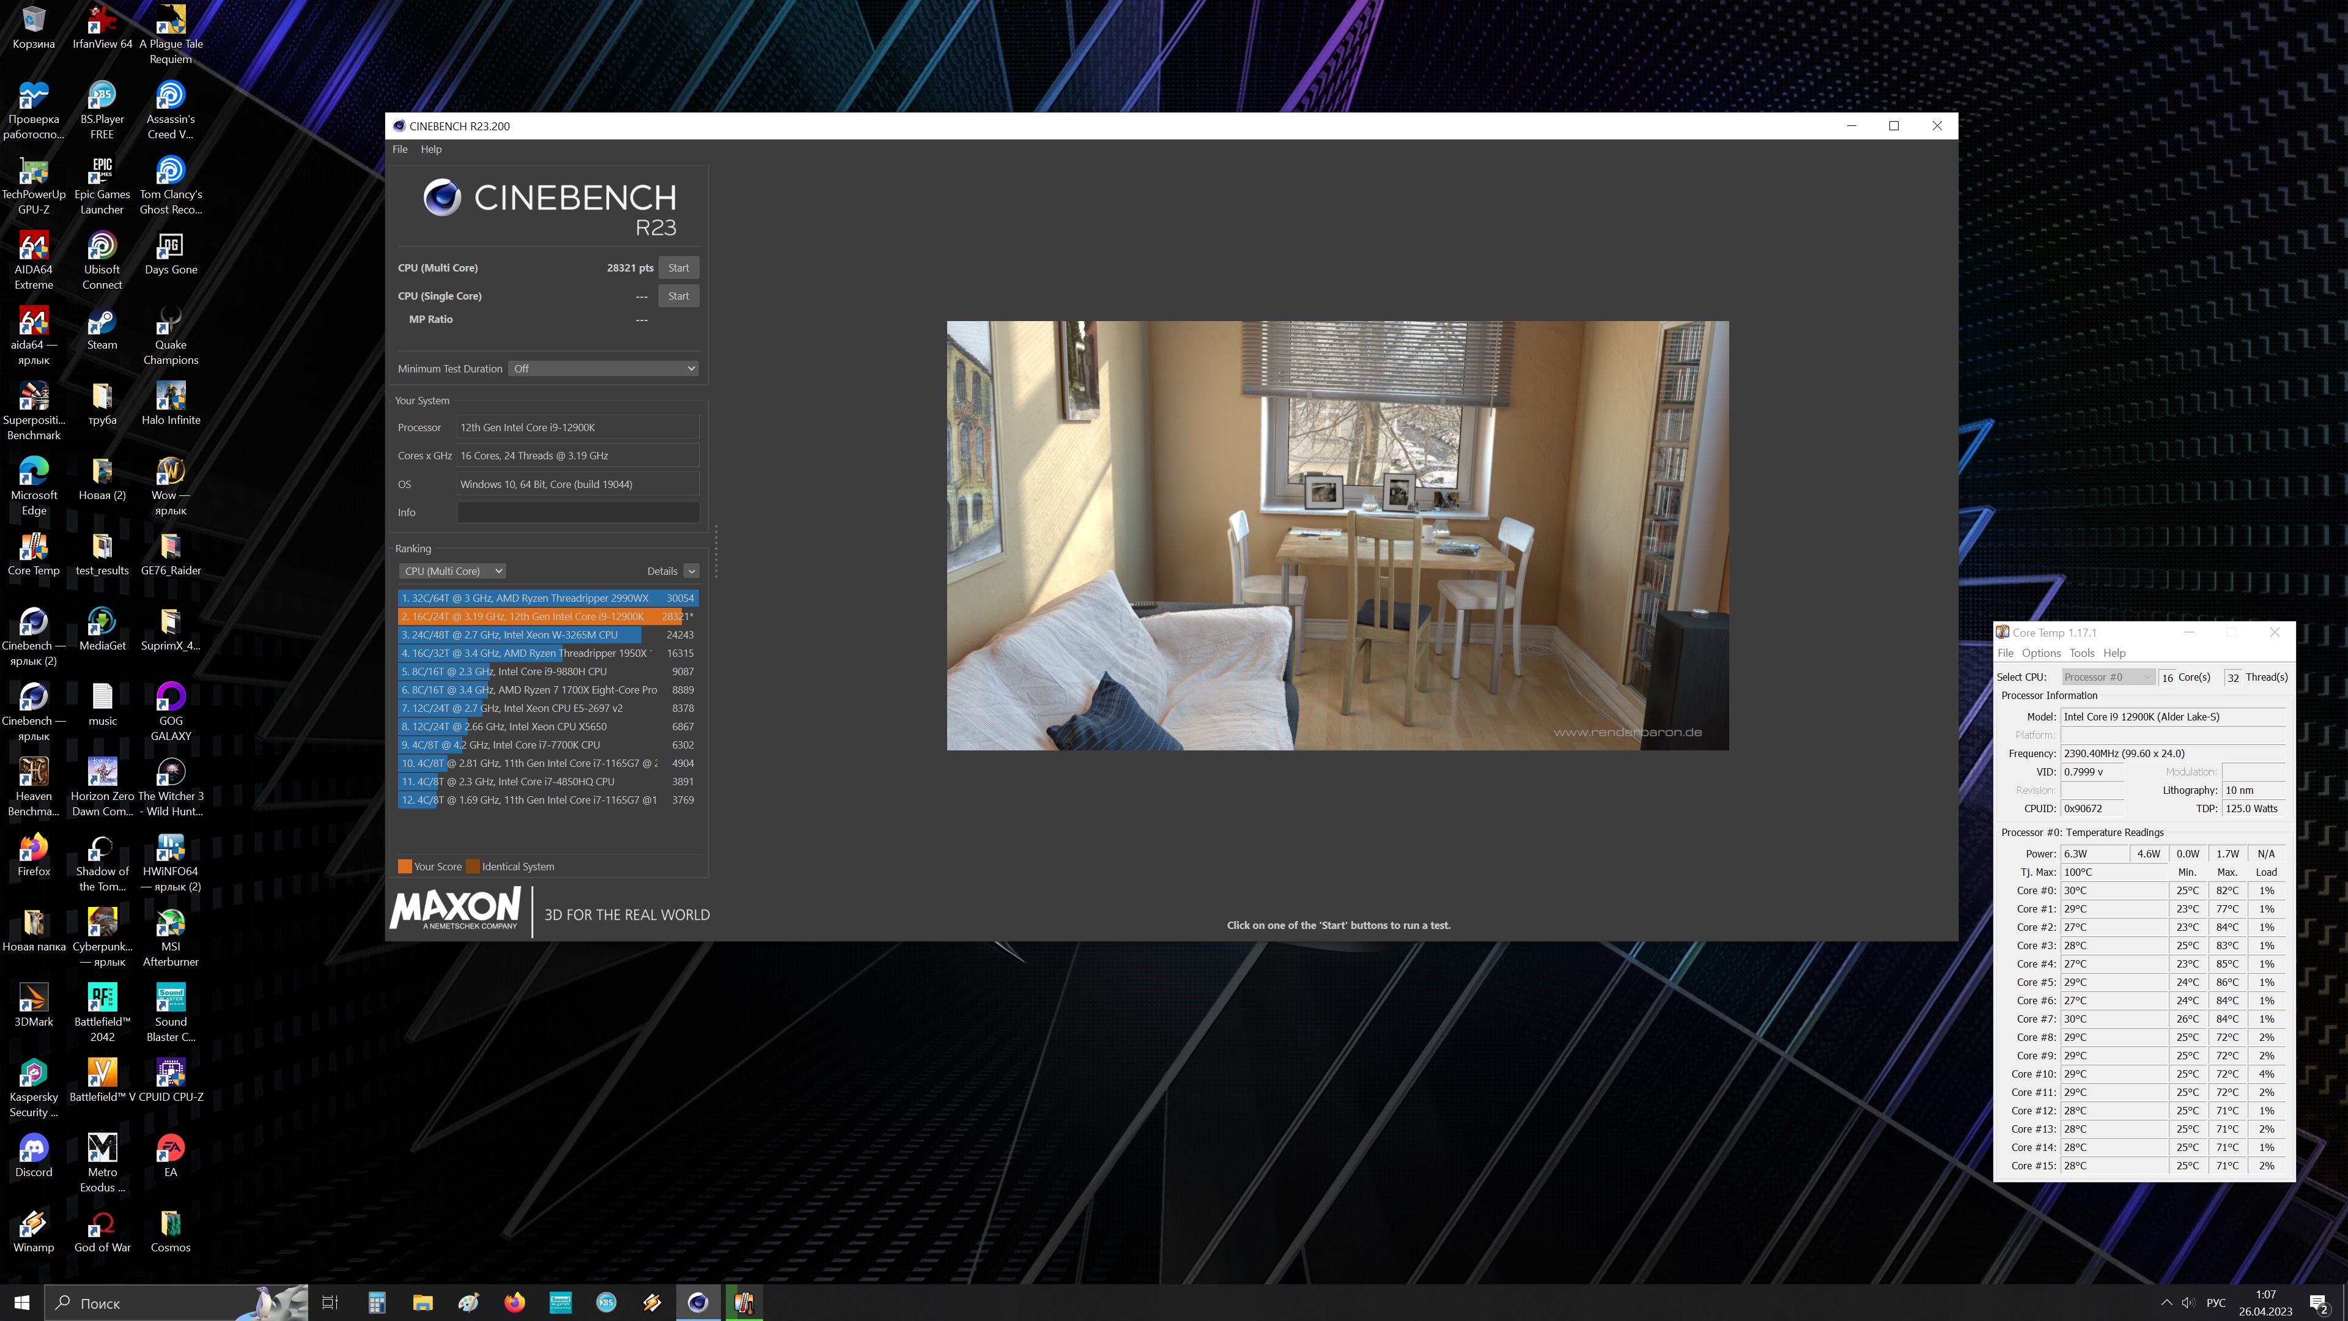2348x1321 pixels.
Task: Open Cinebench File menu
Action: pyautogui.click(x=399, y=149)
